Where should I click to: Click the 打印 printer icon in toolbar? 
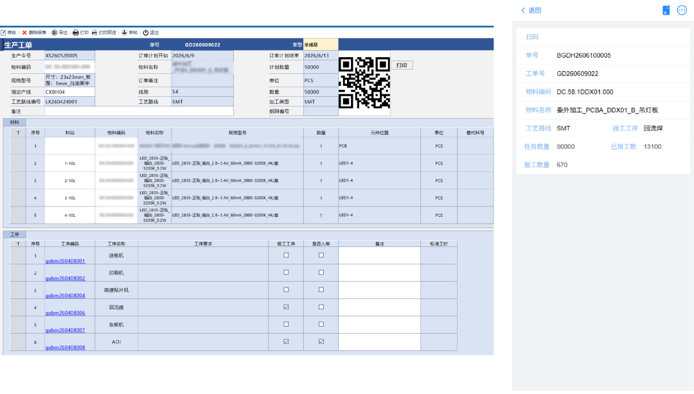(x=76, y=33)
